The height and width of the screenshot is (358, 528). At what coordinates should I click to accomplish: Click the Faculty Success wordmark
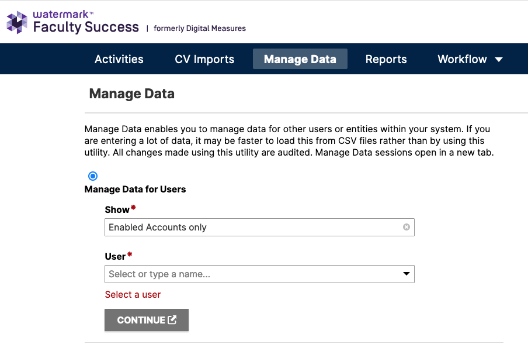88,27
